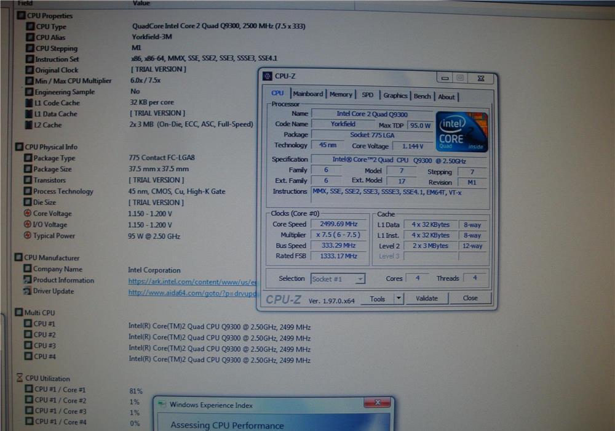Click the Tools button in CPU-Z

click(378, 299)
